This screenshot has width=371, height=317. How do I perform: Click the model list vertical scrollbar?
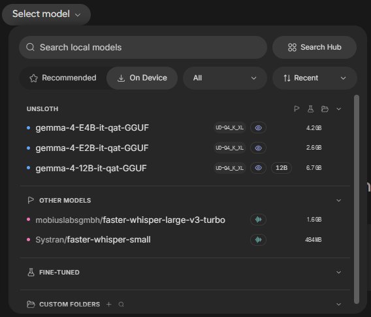357,199
